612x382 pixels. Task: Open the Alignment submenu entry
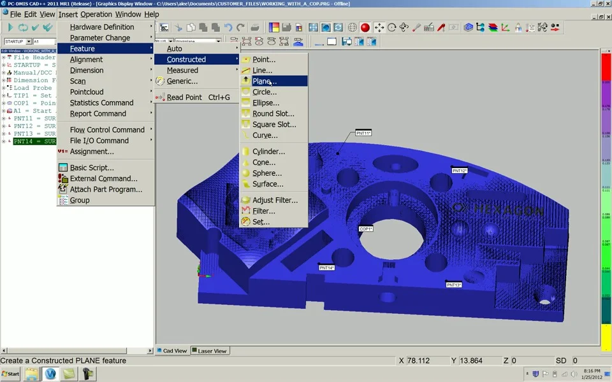tap(86, 59)
